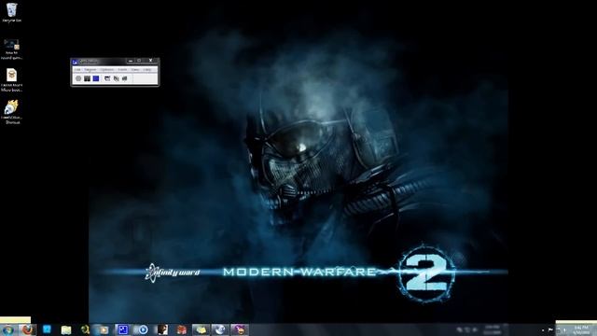Image resolution: width=597 pixels, height=336 pixels.
Task: Show hidden system tray icons
Action: pyautogui.click(x=543, y=329)
